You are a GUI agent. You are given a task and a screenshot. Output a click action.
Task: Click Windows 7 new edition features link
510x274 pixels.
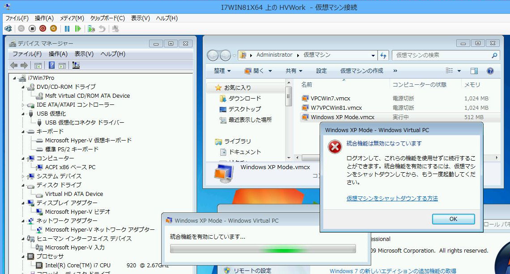click(x=393, y=271)
